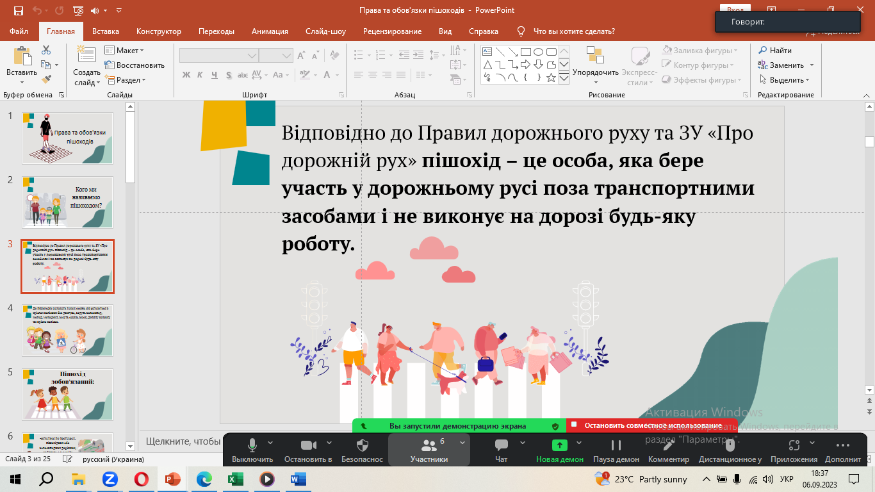
Task: Select slide 1 thumbnail Права та обов'язки
Action: [x=68, y=138]
